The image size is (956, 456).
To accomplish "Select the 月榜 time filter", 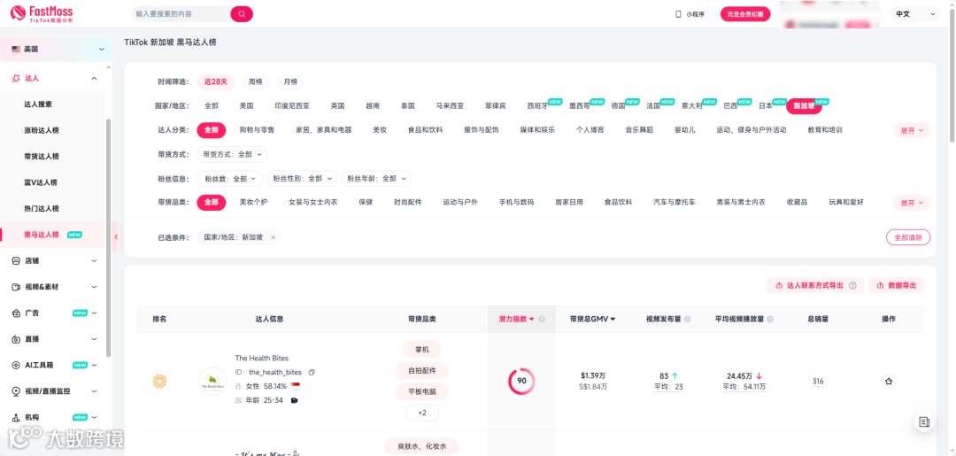I will (x=290, y=81).
